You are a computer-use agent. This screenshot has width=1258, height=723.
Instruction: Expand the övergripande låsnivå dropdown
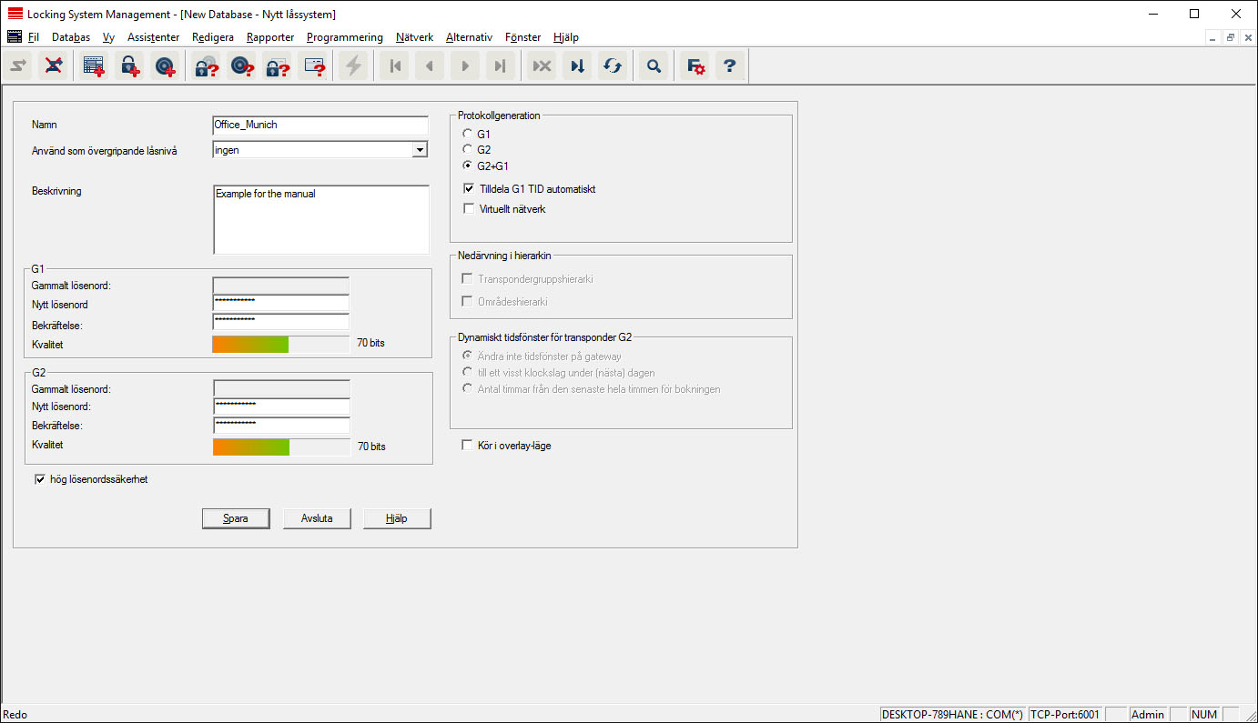[420, 150]
